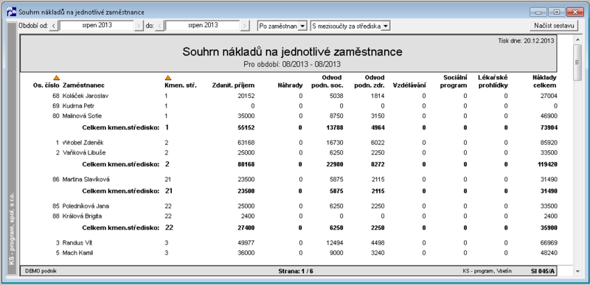
Task: Click the SI 045/A report code
Action: tap(543, 271)
